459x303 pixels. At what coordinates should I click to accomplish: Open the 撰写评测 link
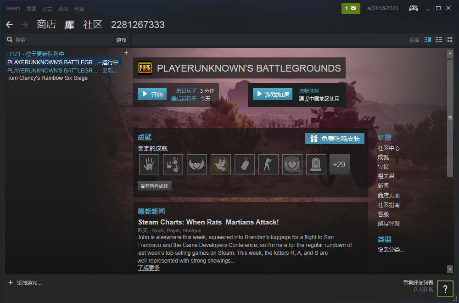(388, 224)
